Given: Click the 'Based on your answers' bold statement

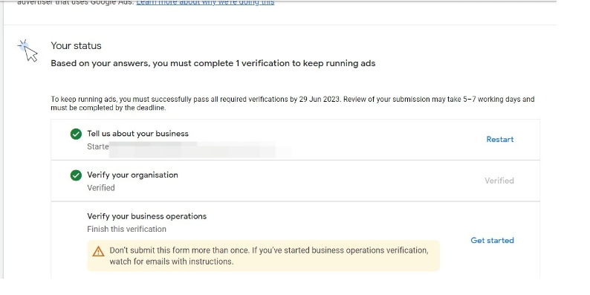Looking at the screenshot, I should coord(213,64).
